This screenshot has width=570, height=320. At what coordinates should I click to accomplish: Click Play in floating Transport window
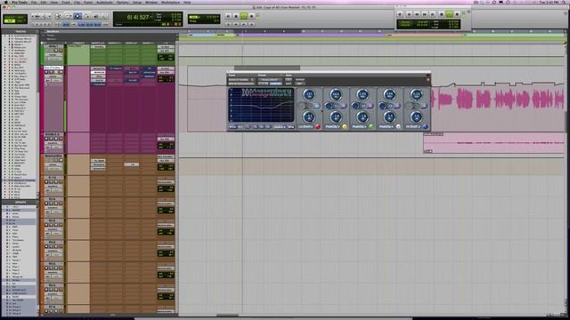point(449,14)
